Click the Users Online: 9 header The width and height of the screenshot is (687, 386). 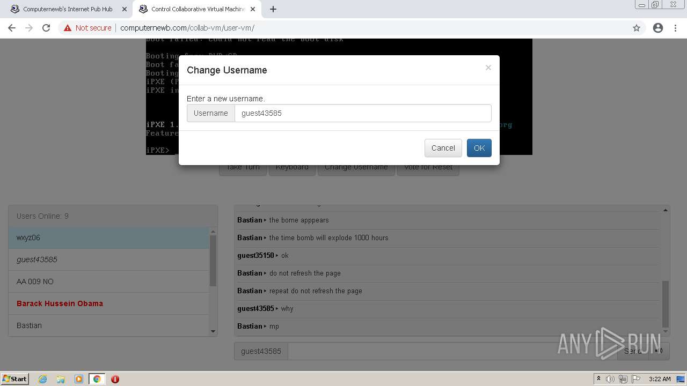pyautogui.click(x=113, y=216)
